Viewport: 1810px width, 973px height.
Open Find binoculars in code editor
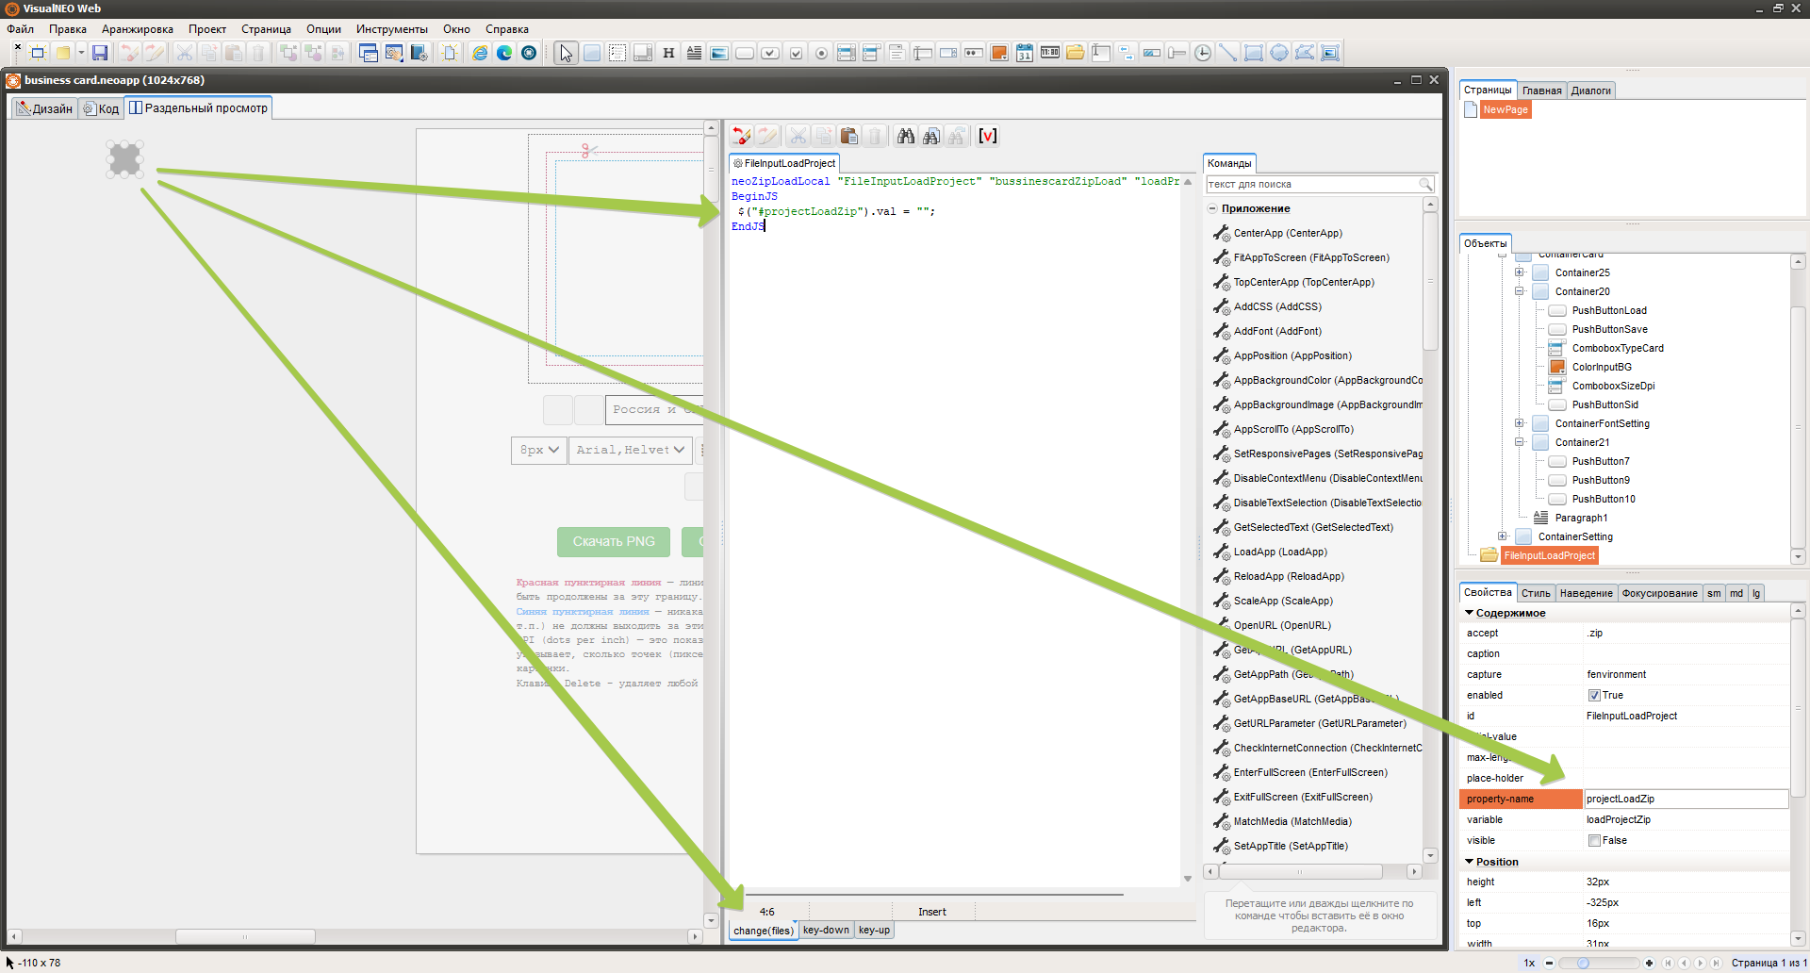906,137
